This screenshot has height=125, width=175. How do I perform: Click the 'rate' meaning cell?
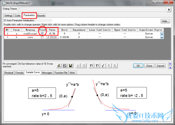pos(30,37)
